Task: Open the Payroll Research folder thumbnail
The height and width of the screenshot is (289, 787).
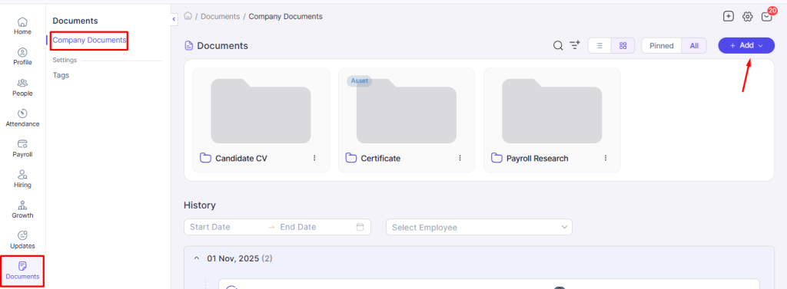Action: (x=552, y=110)
